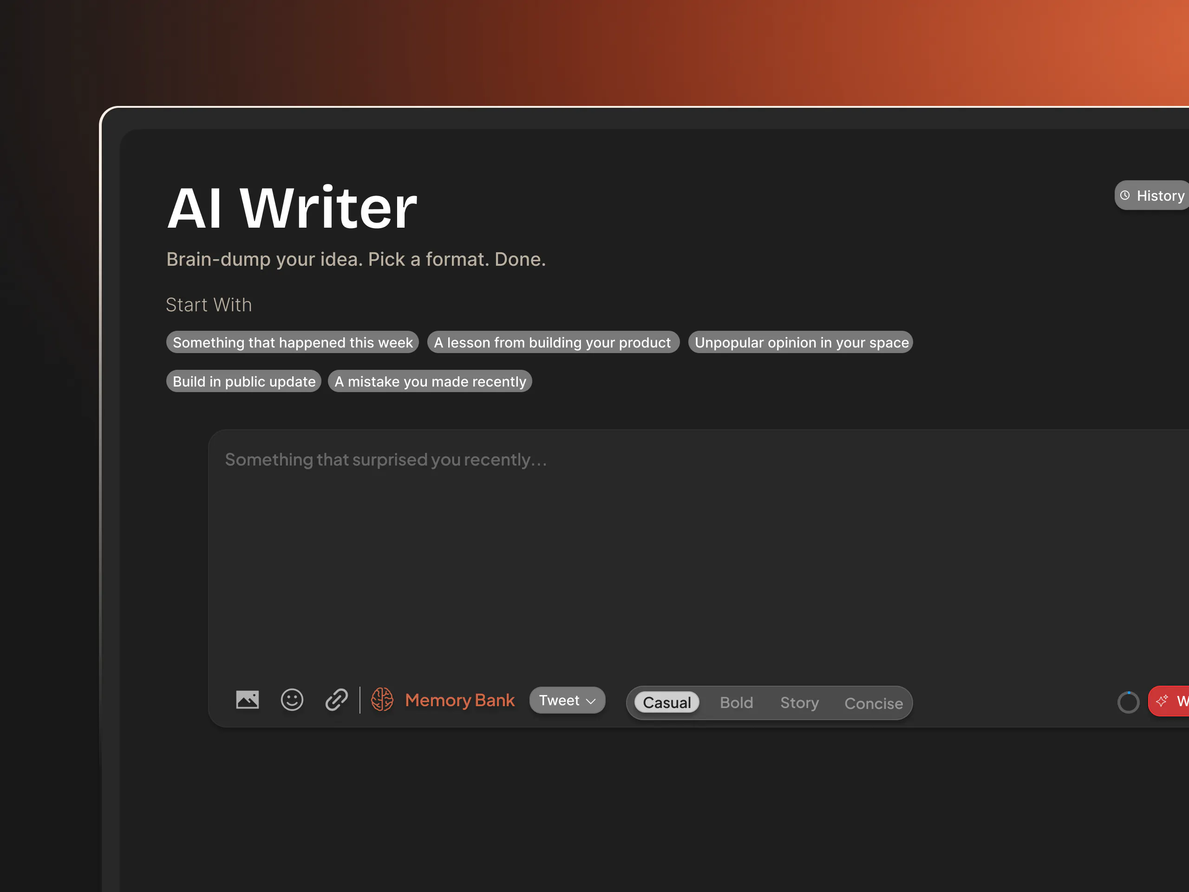Click the History clock icon
The image size is (1189, 892).
(1124, 196)
